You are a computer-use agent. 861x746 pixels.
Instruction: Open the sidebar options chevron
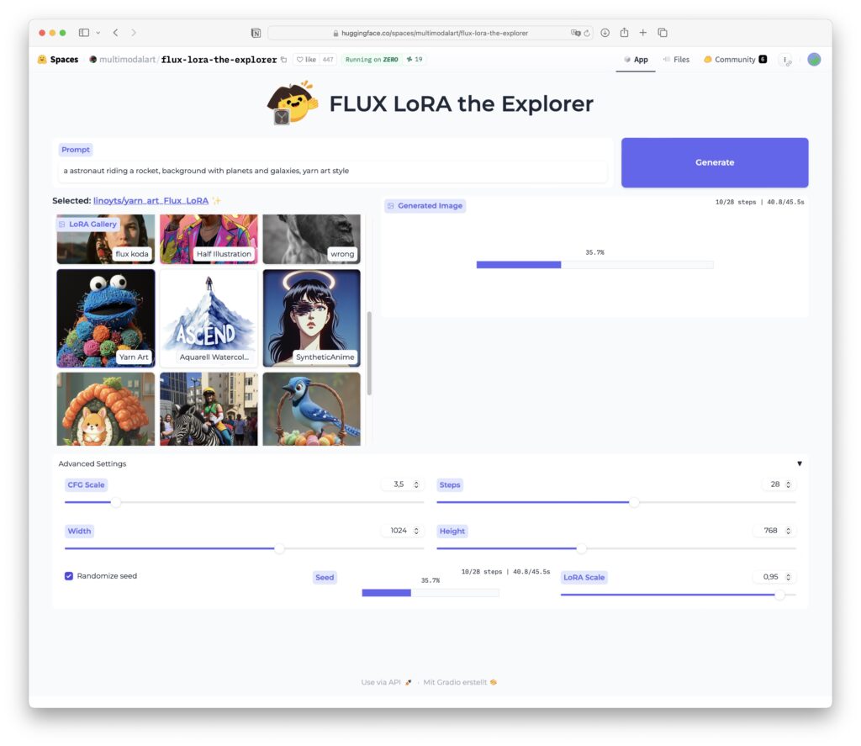[98, 33]
